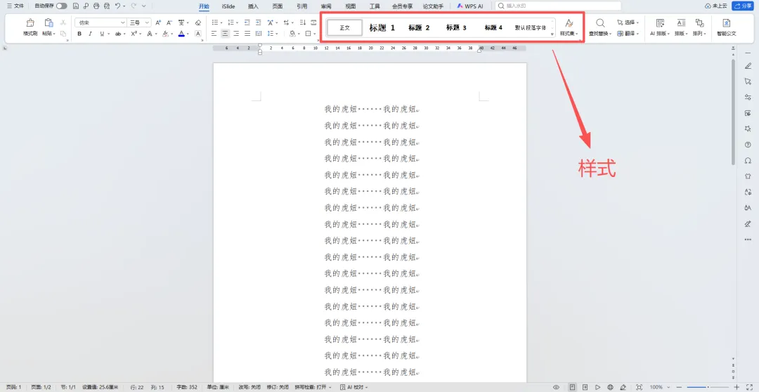Click the Print icon in quick access bar
Screen dimensions: 759x392
point(96,6)
